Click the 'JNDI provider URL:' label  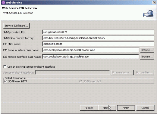14,32
